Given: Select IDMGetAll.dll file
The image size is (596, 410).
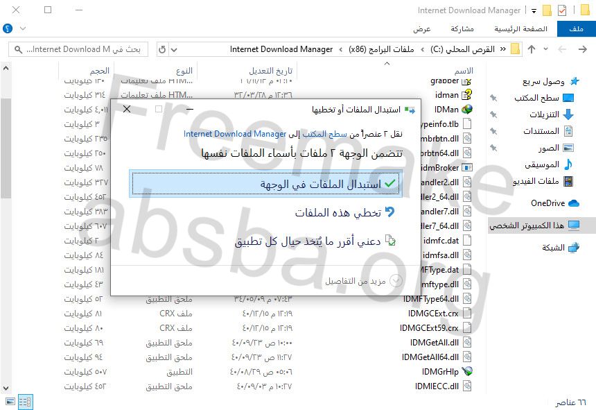Looking at the screenshot, I should [441, 342].
